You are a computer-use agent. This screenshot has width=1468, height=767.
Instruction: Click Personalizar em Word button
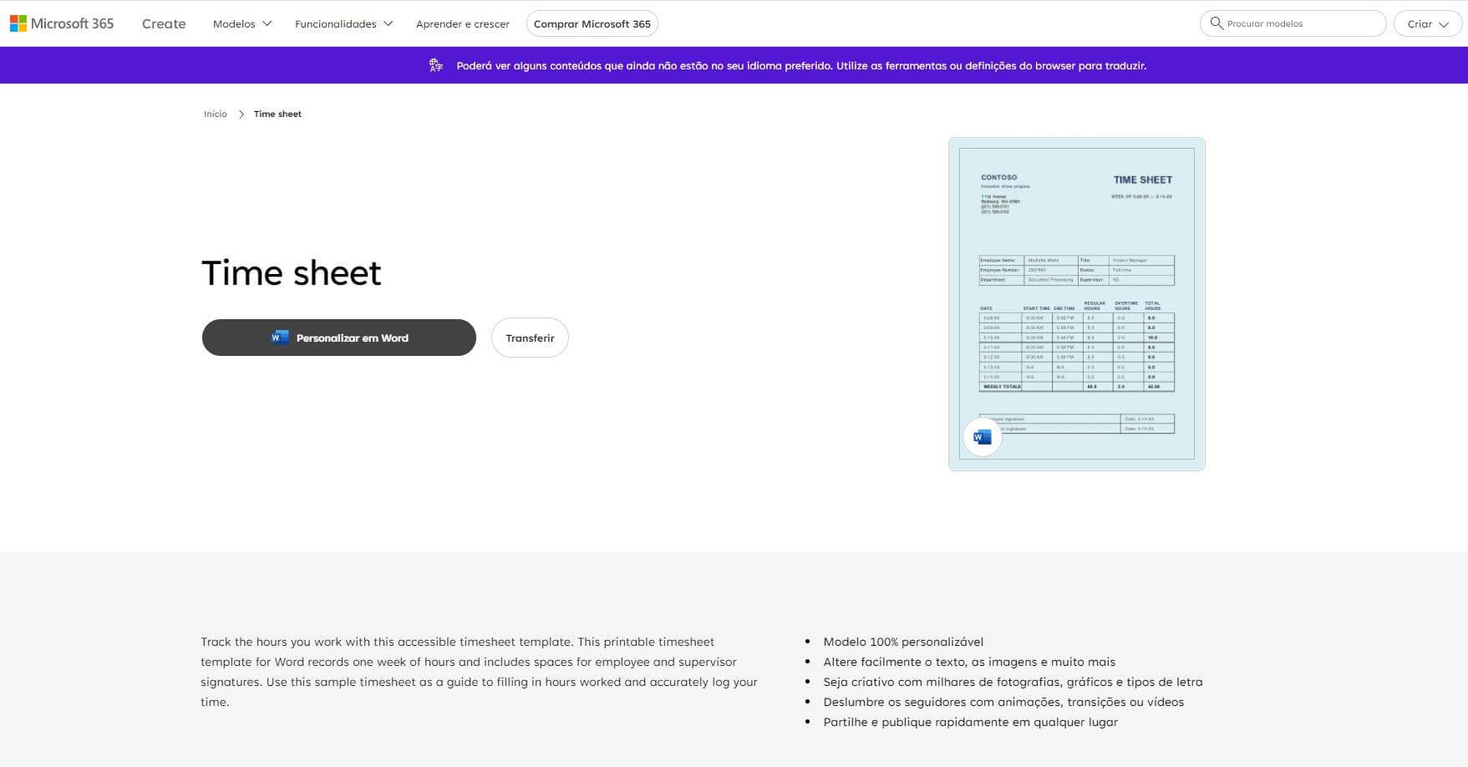pos(339,338)
